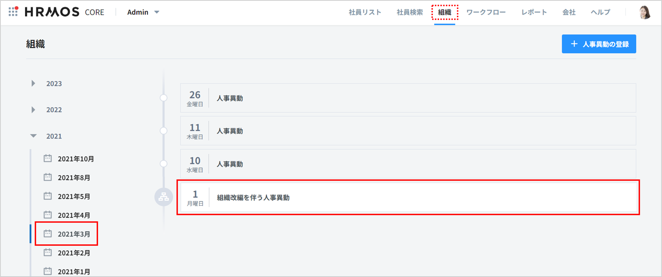Click calendar icon beside 2021年8月
Image resolution: width=662 pixels, height=277 pixels.
click(48, 177)
